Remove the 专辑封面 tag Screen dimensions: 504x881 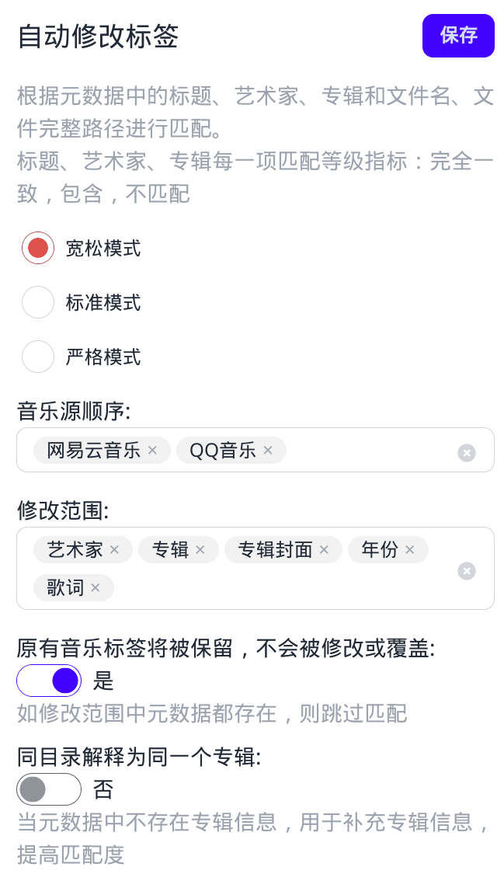point(324,549)
